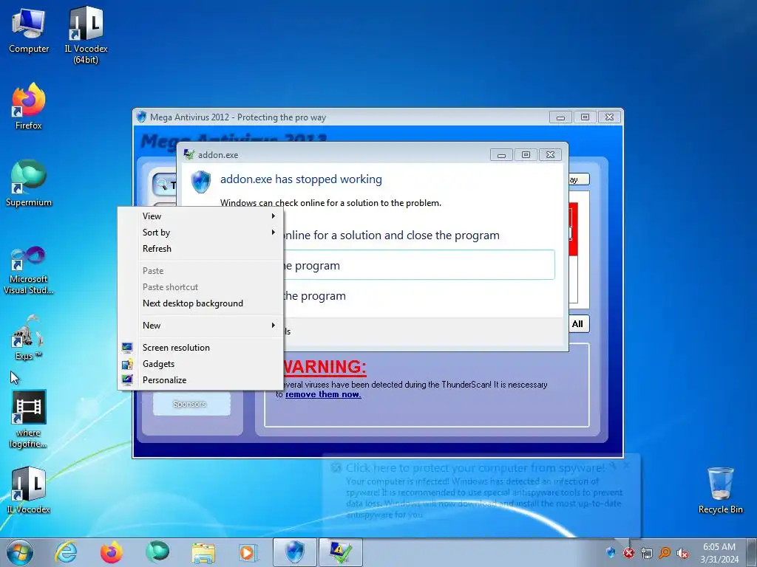757x567 pixels.
Task: Click the 'All' button in Mega Antivirus
Action: 578,324
